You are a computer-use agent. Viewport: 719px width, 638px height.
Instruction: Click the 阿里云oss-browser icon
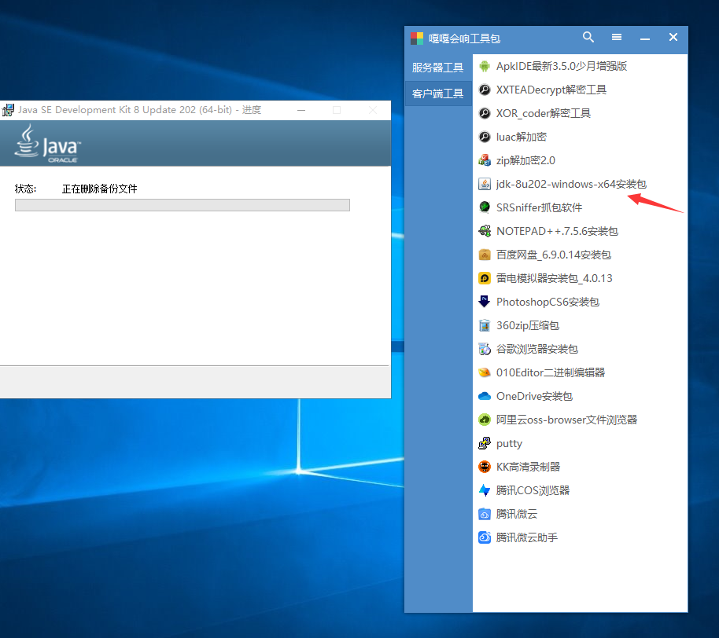click(485, 420)
